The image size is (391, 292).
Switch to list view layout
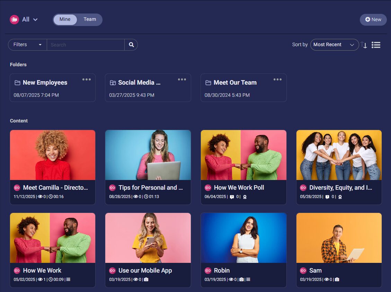point(376,45)
